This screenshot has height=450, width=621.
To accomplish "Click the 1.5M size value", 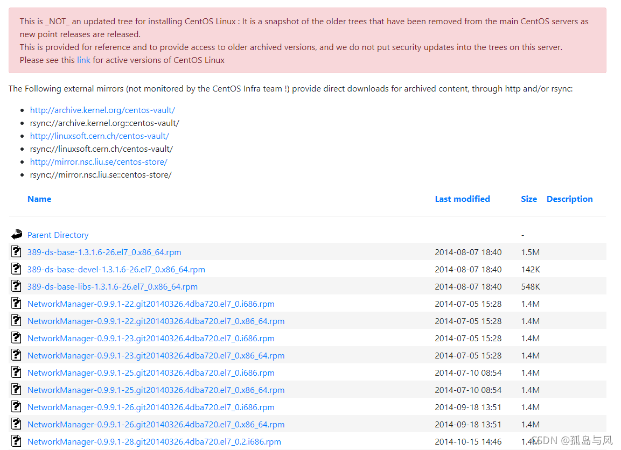I will 531,252.
